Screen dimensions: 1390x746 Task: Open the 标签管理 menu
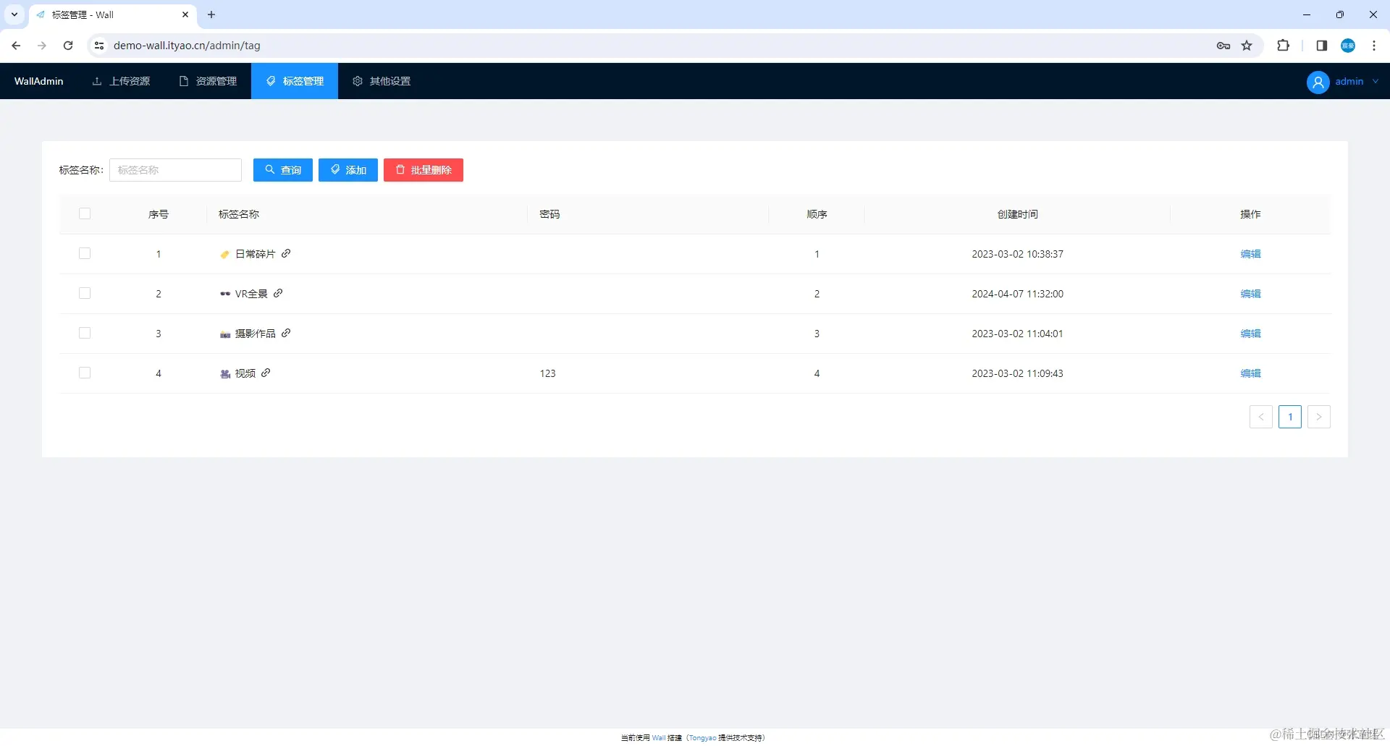pos(295,81)
